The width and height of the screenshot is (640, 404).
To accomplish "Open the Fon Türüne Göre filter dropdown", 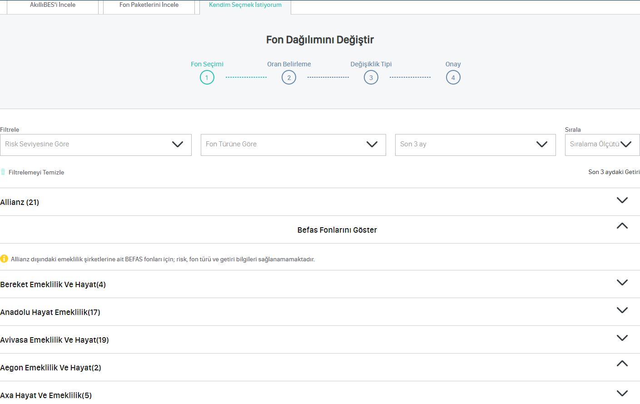I will point(293,145).
